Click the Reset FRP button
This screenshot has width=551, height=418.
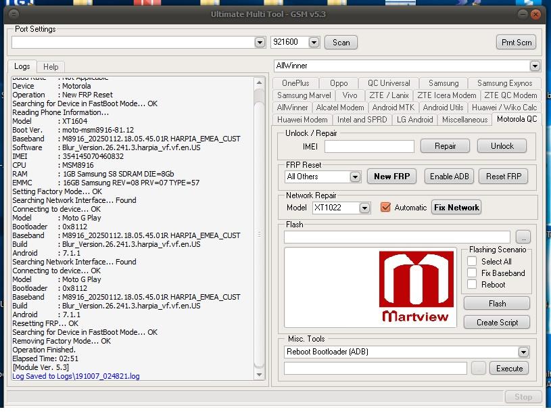click(x=504, y=176)
